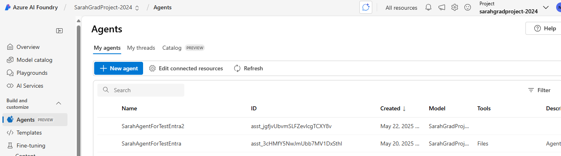This screenshot has width=561, height=156.
Task: Click into the agents Search field
Action: [x=141, y=90]
